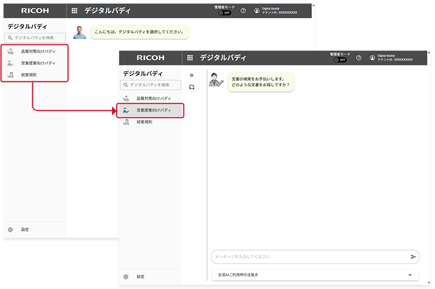Click the メッセージを入力してください message field
Screen dimensions: 435x289
coord(309,257)
